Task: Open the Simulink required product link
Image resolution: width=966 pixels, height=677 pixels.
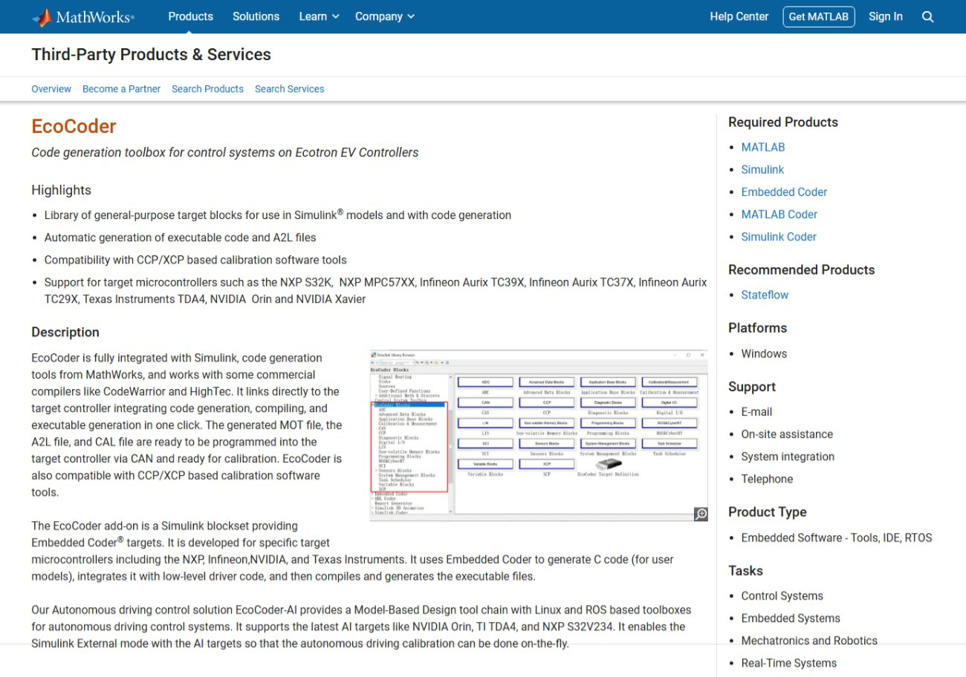Action: pyautogui.click(x=762, y=170)
